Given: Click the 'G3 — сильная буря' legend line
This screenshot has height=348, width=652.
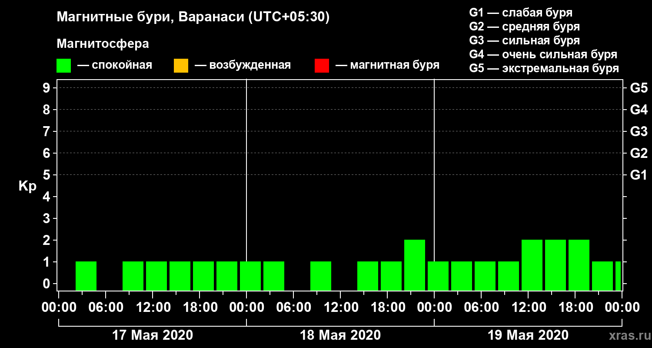Looking at the screenshot, I should coord(524,40).
